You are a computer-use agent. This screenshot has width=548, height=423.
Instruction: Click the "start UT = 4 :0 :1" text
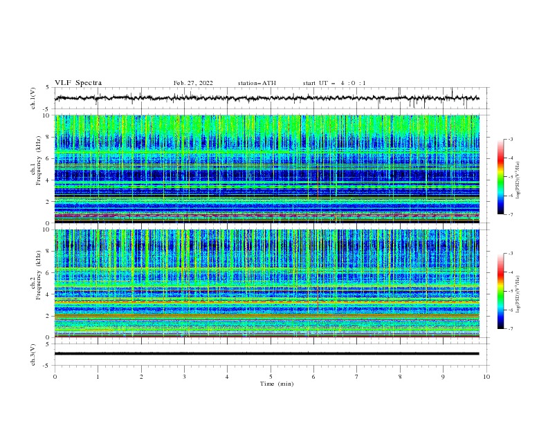(334, 83)
